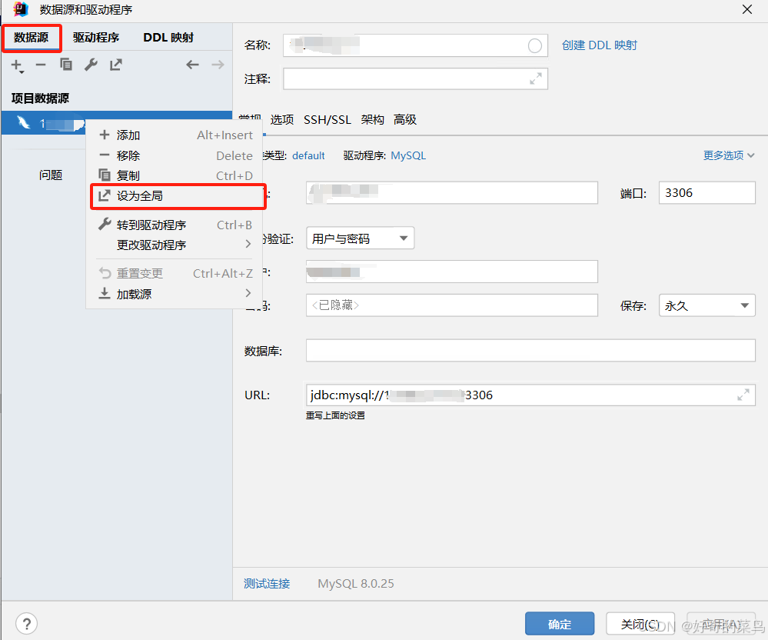Open the 选项 tab

click(x=282, y=119)
